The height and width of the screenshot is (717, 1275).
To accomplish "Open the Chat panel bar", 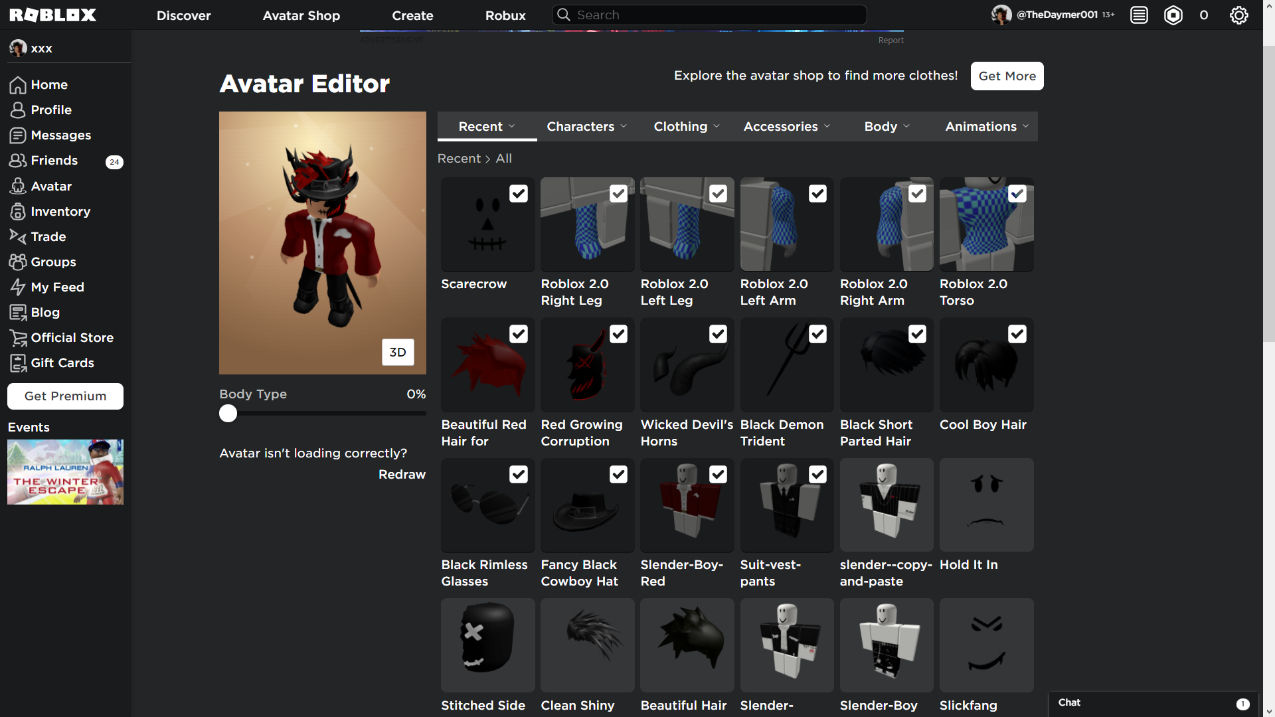I will pyautogui.click(x=1153, y=703).
